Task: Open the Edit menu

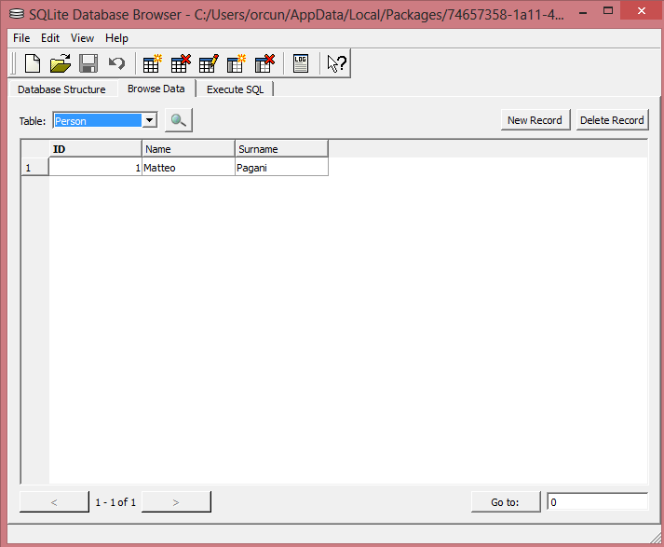Action: point(50,38)
